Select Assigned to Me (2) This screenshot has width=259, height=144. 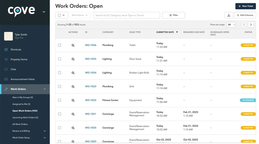21,104
